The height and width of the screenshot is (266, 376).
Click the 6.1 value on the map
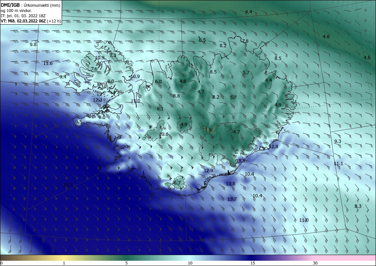[160, 108]
